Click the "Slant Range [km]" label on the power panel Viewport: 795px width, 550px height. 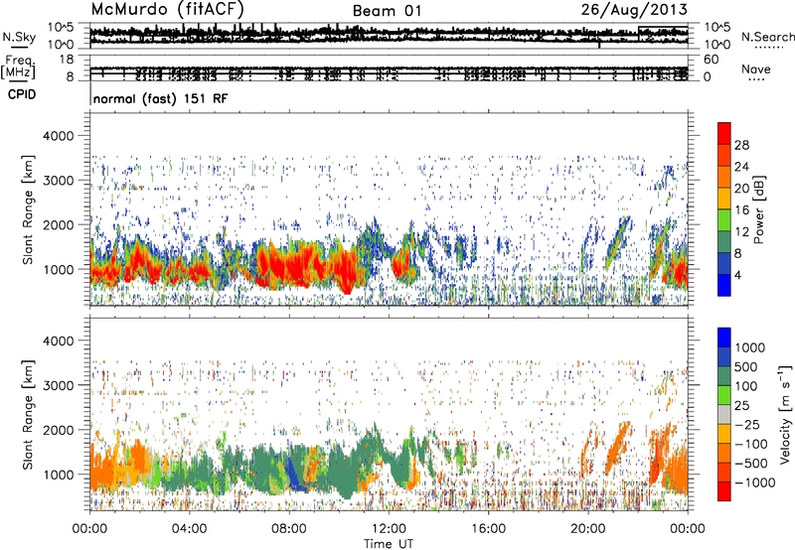pyautogui.click(x=28, y=209)
